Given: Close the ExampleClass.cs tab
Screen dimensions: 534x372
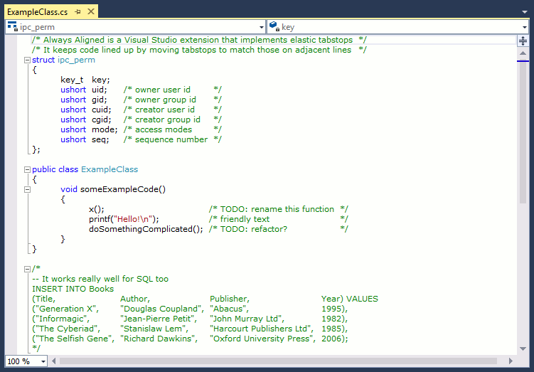Looking at the screenshot, I should (91, 11).
